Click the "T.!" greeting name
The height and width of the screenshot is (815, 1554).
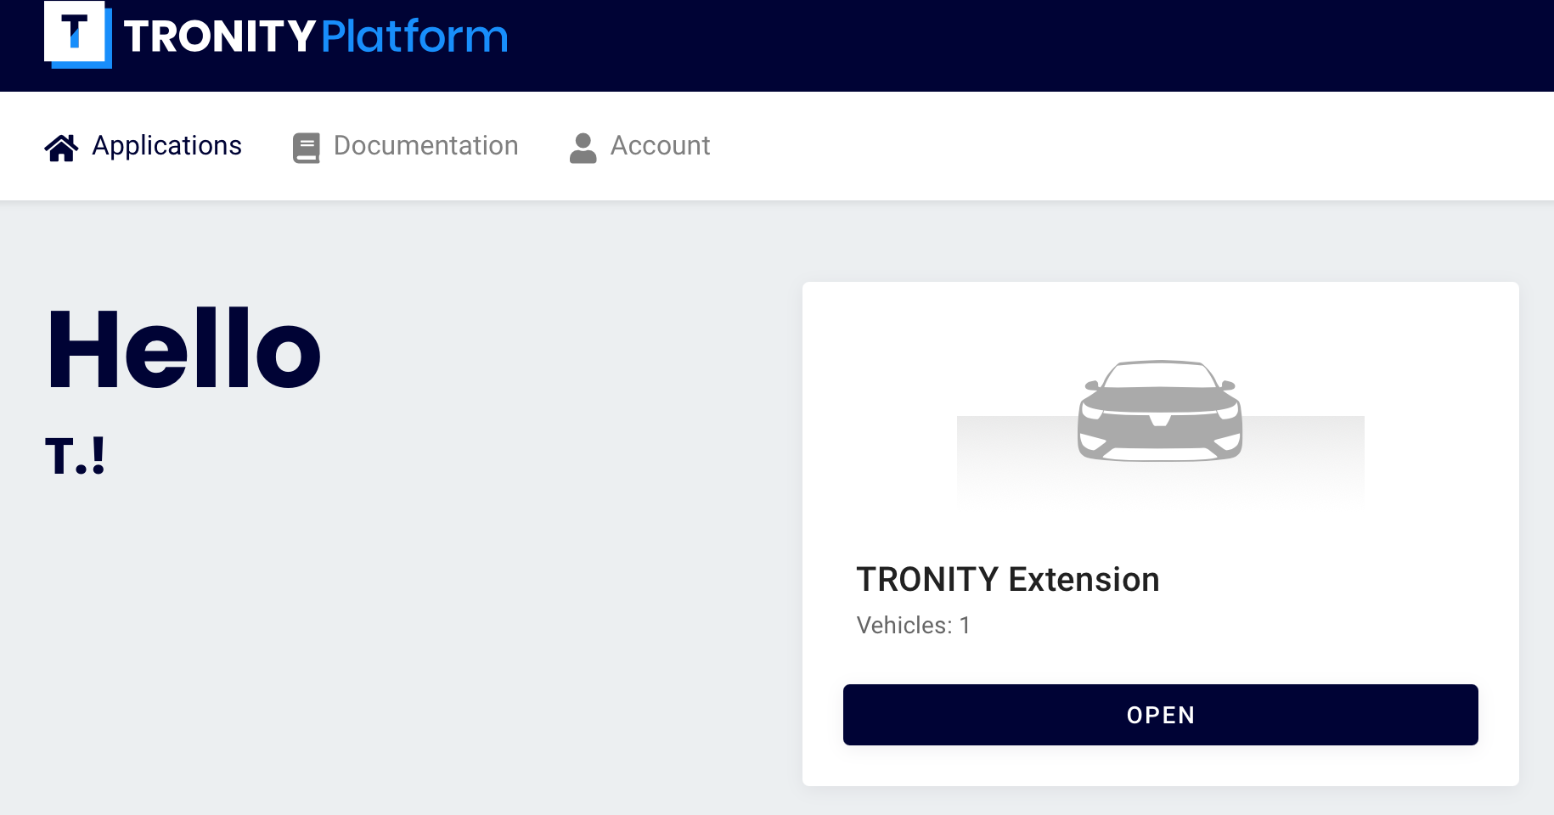coord(75,457)
